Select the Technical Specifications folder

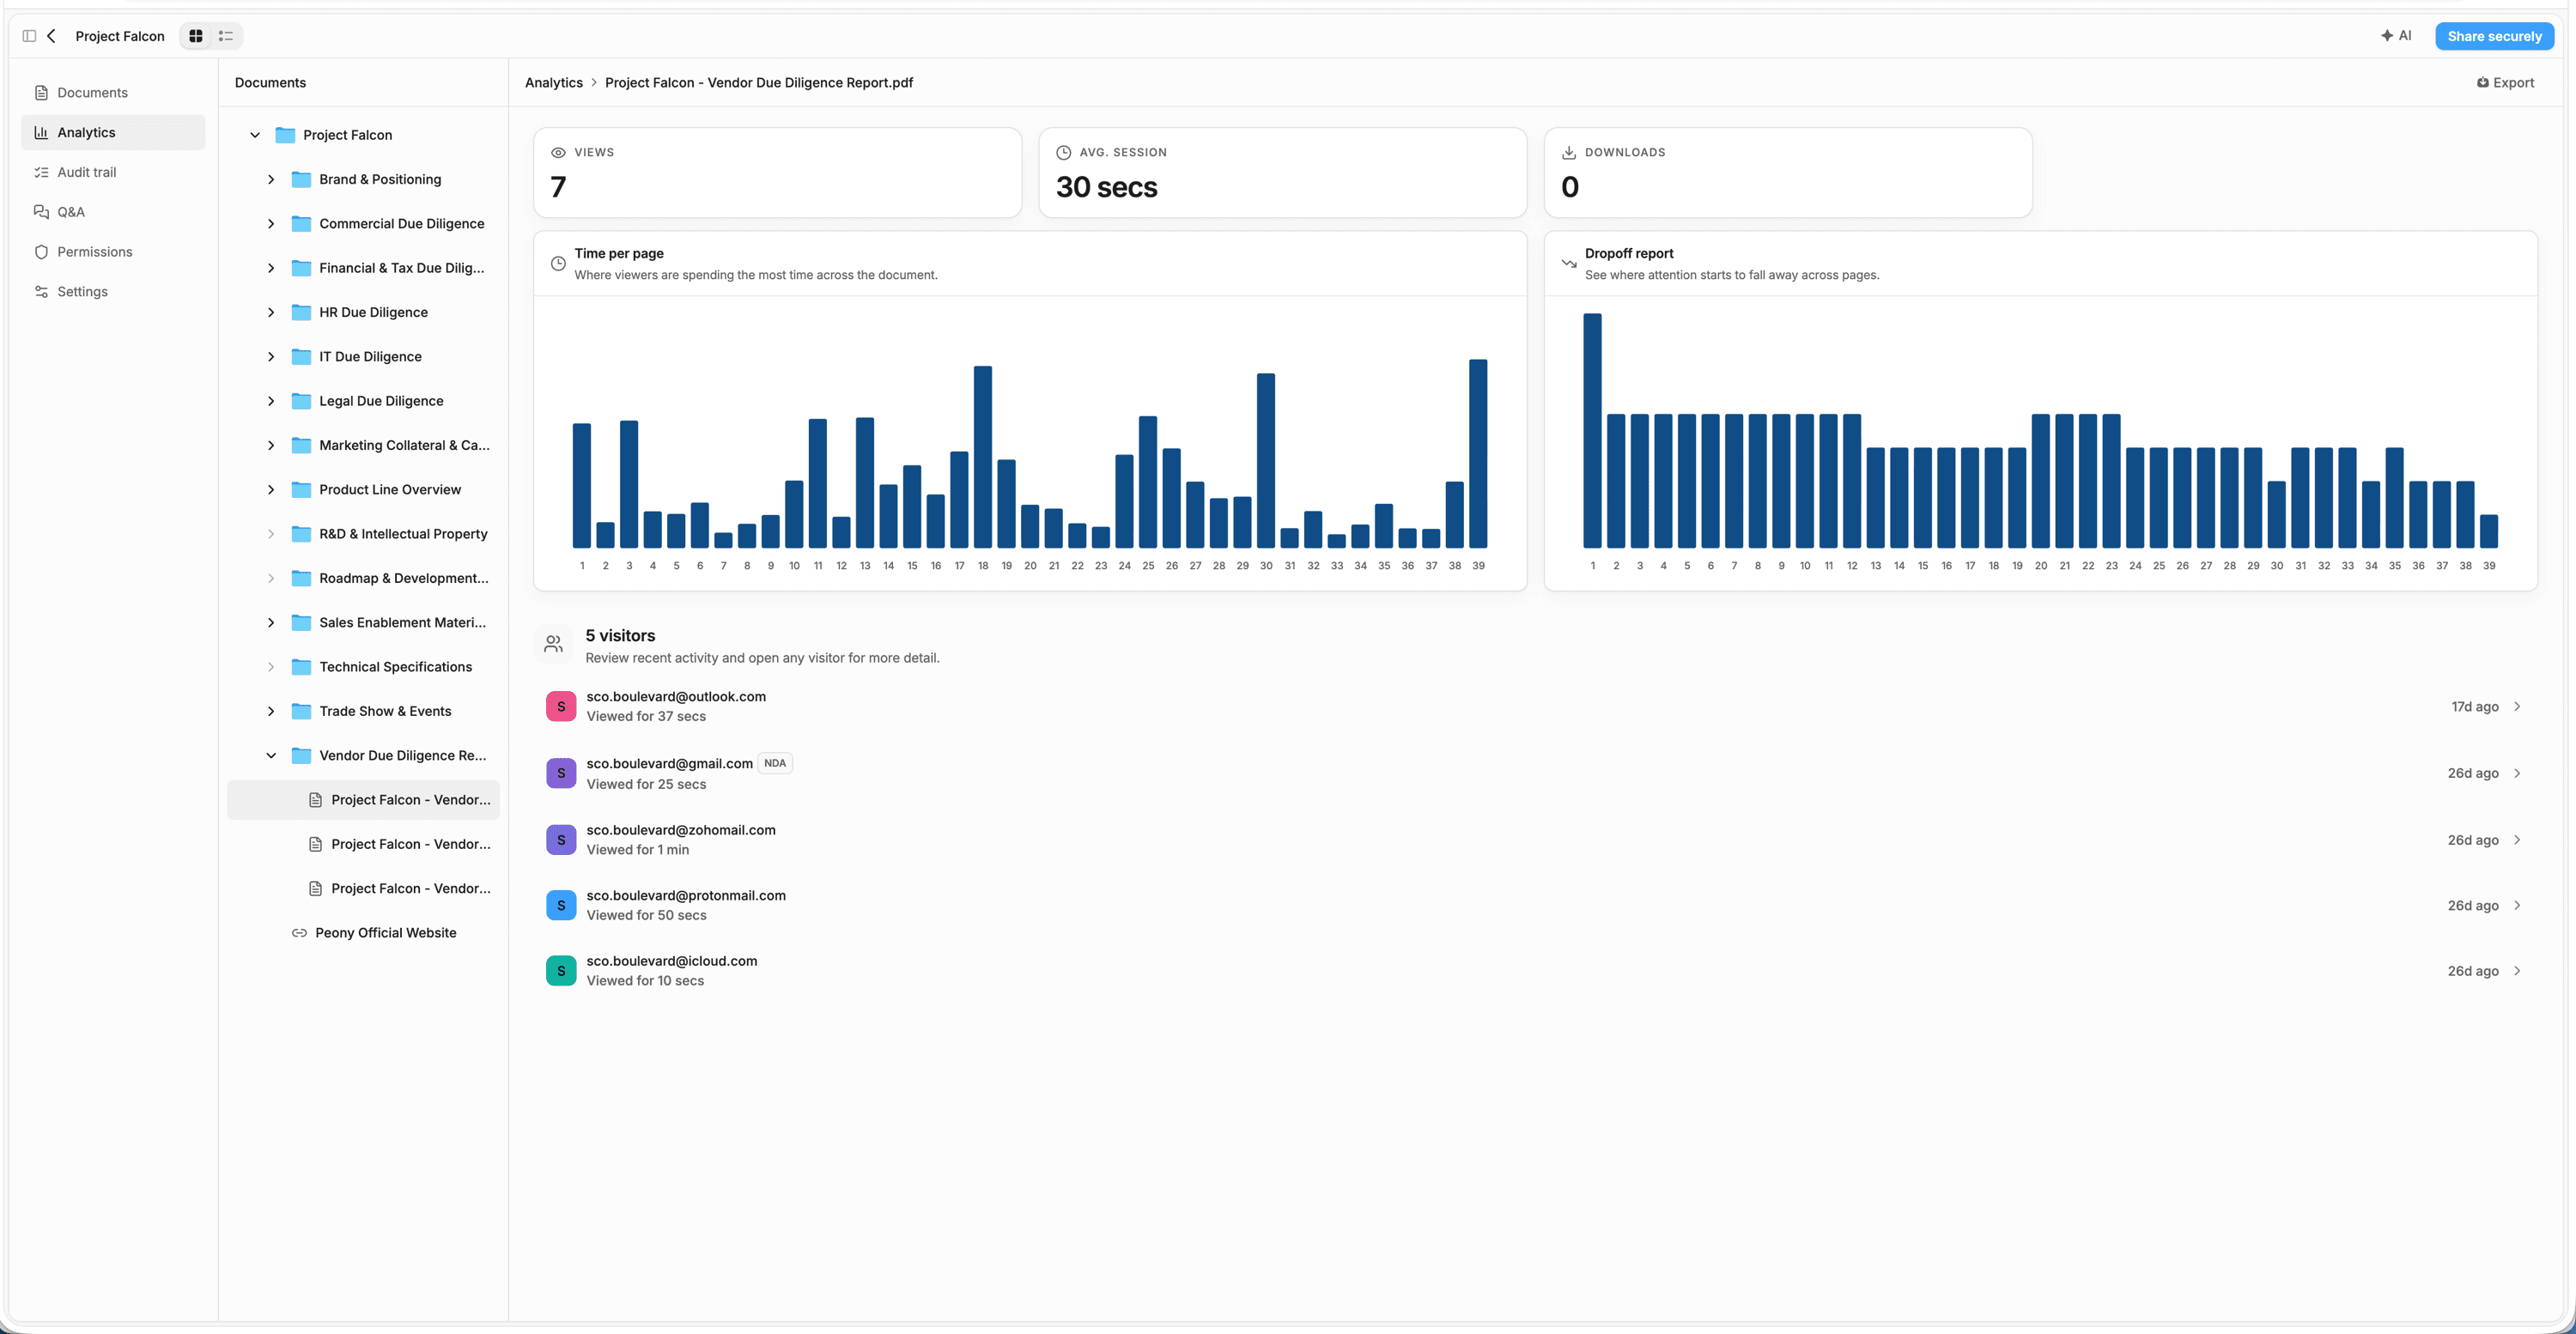click(364, 667)
